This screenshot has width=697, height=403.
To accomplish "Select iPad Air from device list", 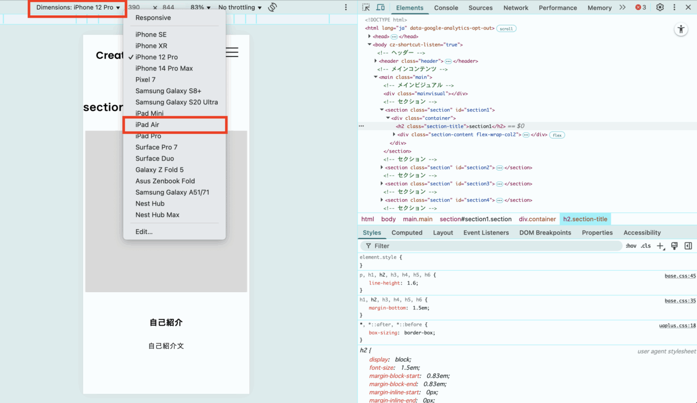I will [147, 125].
